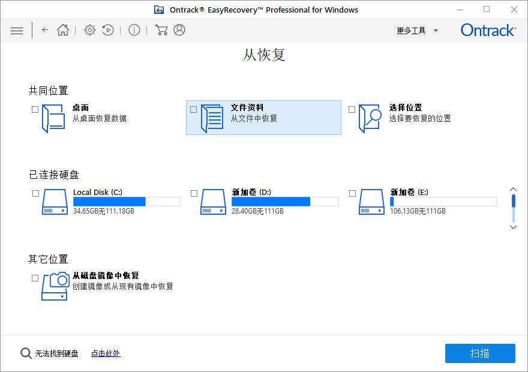
Task: Open the settings gear icon
Action: coord(89,30)
